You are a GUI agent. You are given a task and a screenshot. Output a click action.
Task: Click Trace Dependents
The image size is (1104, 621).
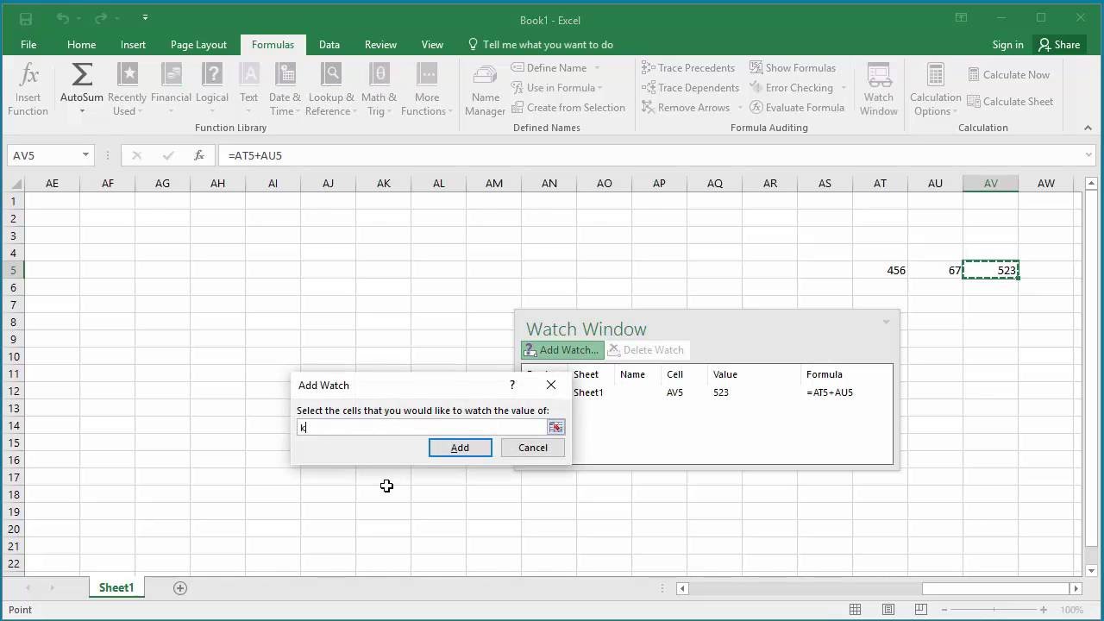[690, 87]
